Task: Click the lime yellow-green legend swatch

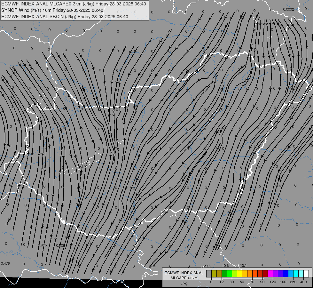Action: 235,274
